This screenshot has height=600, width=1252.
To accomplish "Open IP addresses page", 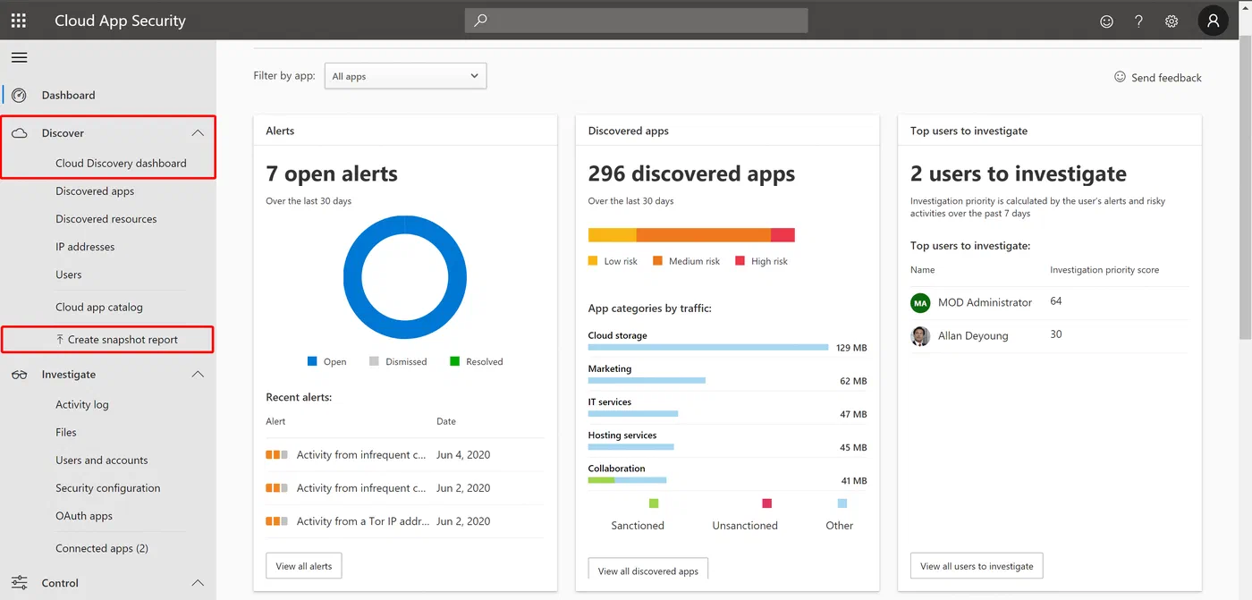I will coord(85,247).
